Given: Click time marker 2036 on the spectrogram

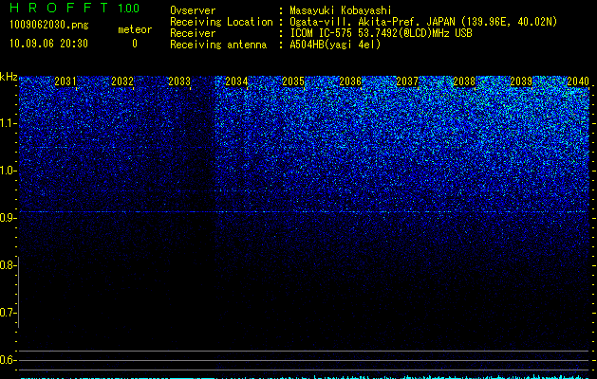Looking at the screenshot, I should (x=350, y=81).
